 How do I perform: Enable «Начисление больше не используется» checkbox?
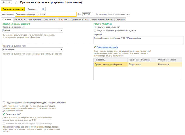point(94,14)
